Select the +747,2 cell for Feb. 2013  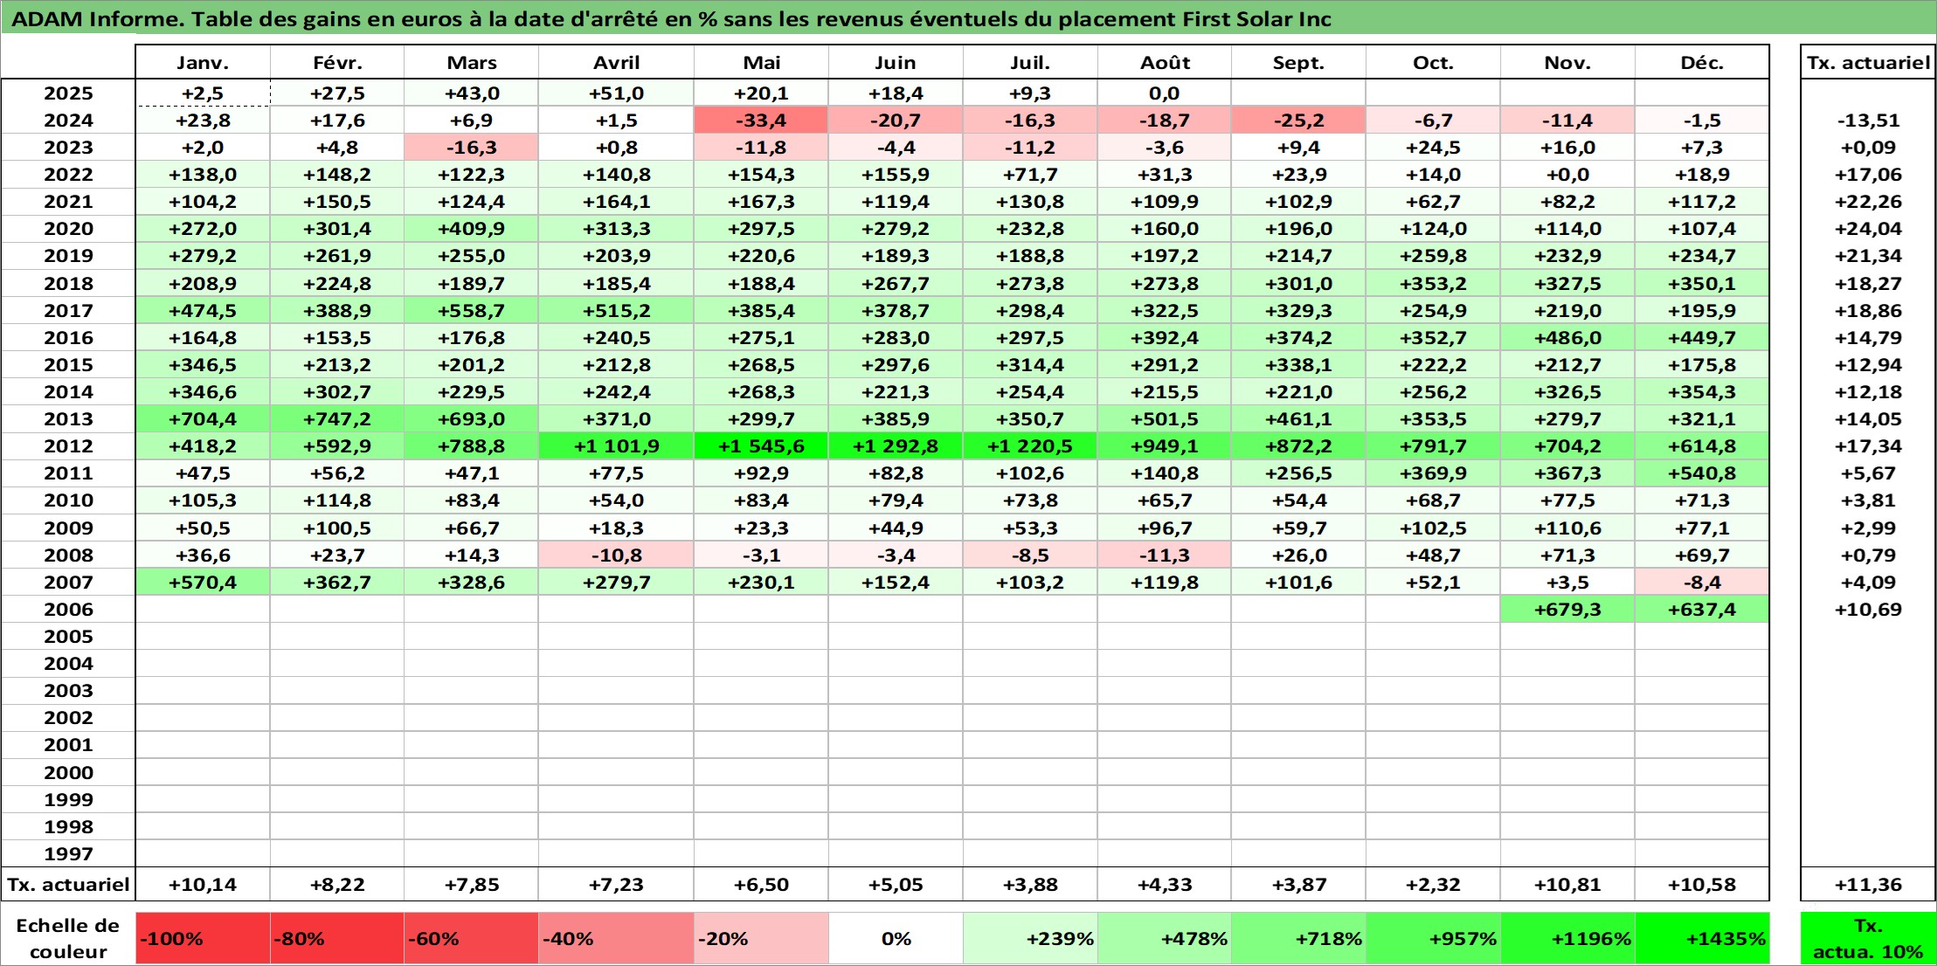[x=337, y=419]
